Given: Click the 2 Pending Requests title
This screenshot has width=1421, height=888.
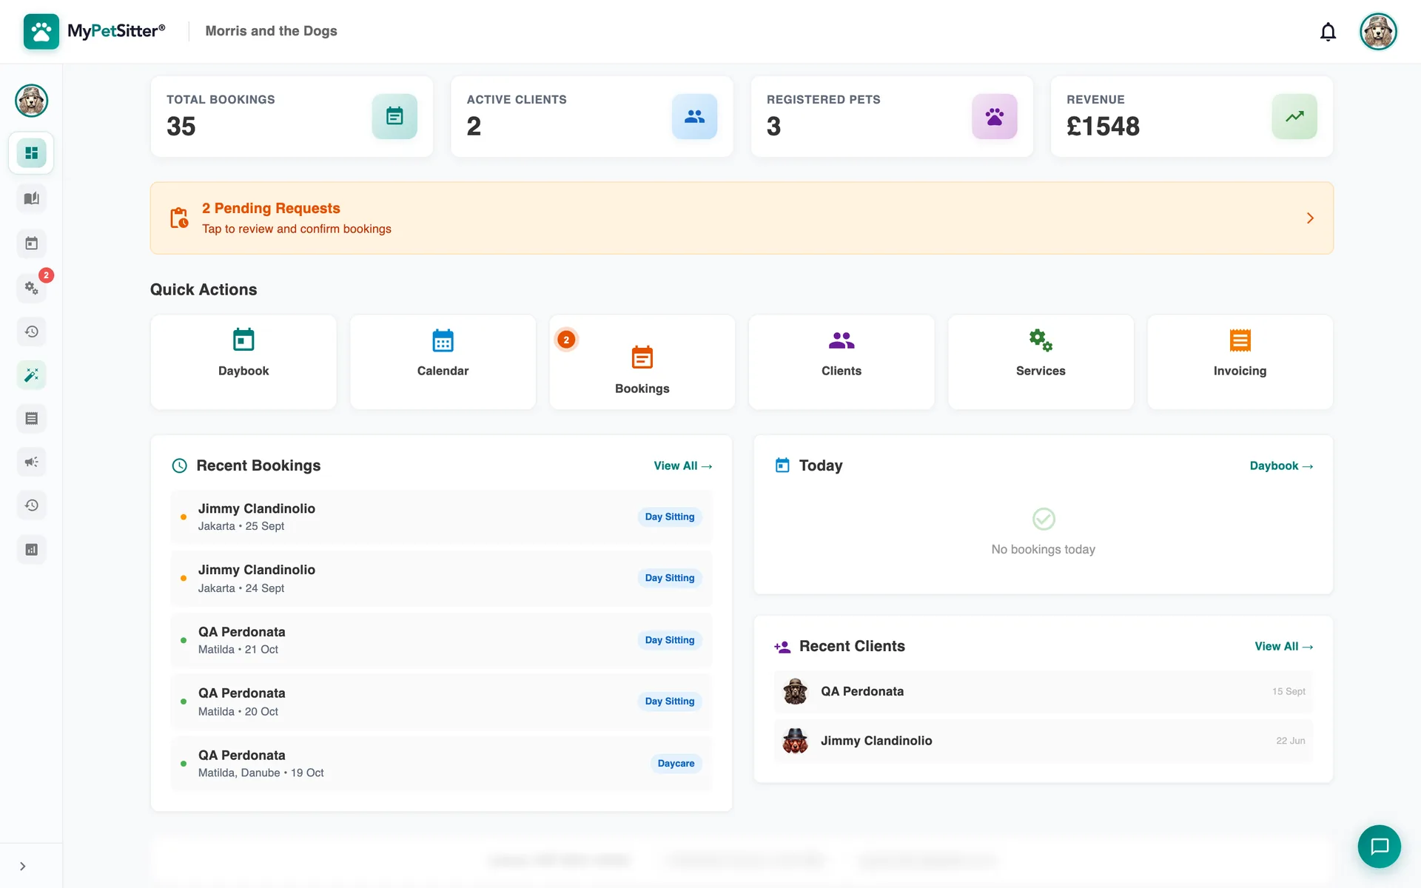Looking at the screenshot, I should [271, 208].
